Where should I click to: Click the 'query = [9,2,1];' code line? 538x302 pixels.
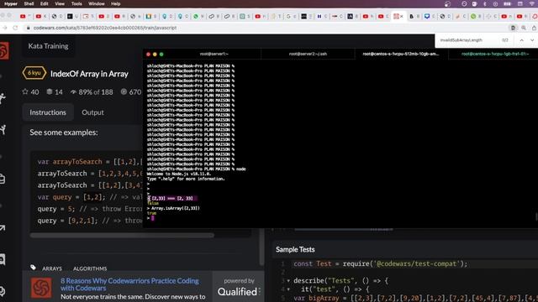point(90,221)
